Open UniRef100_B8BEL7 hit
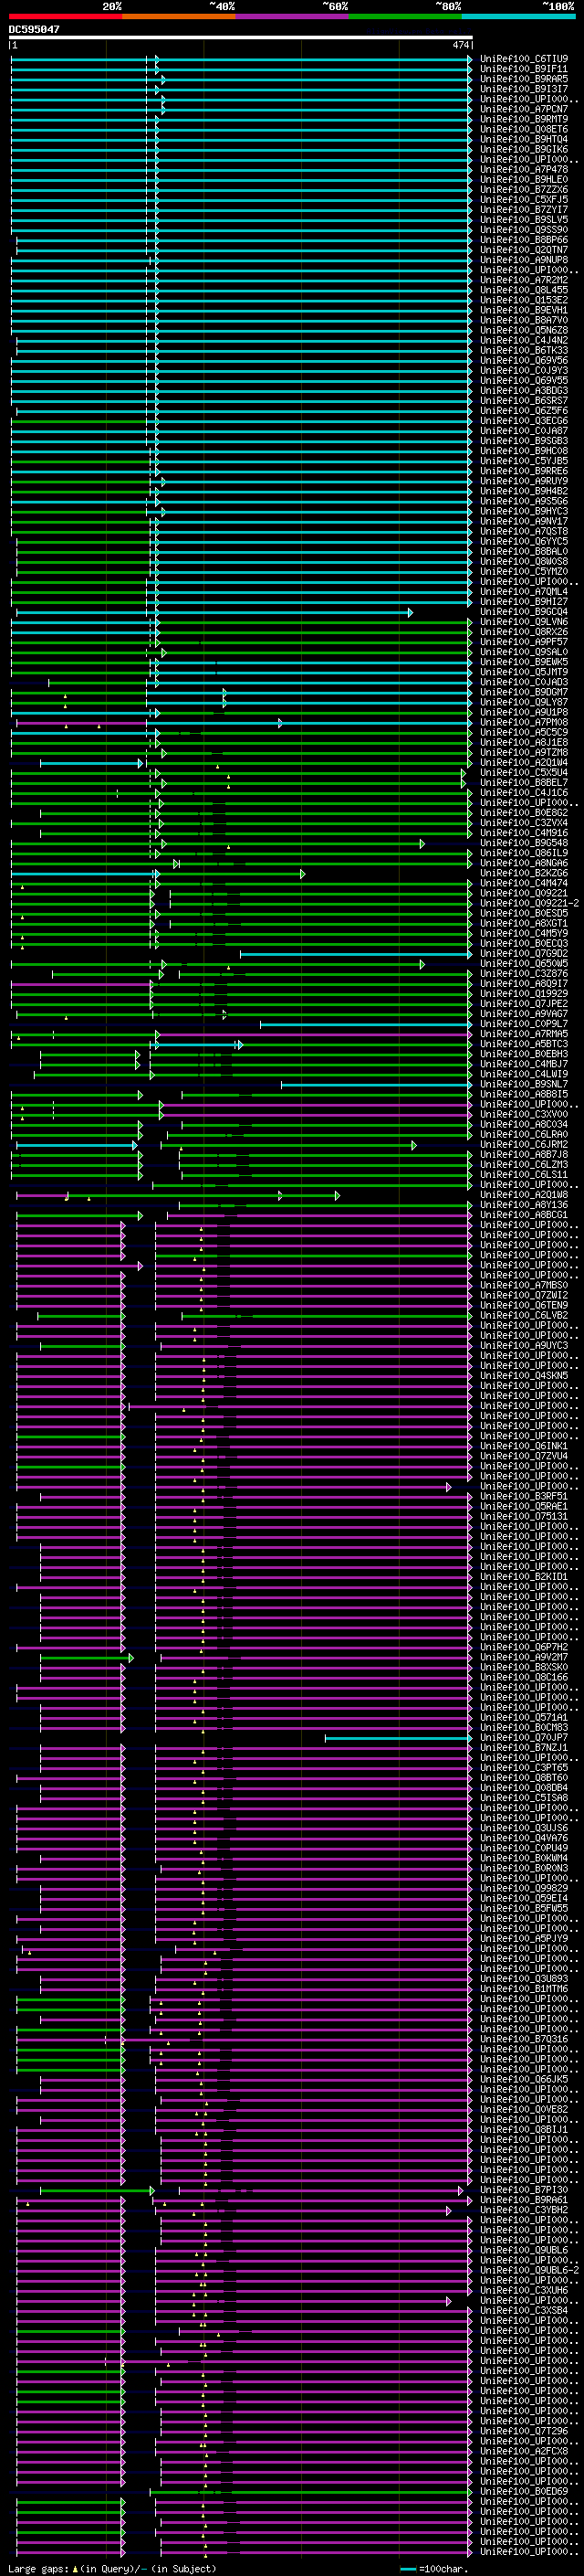Image resolution: width=584 pixels, height=2576 pixels. [524, 782]
